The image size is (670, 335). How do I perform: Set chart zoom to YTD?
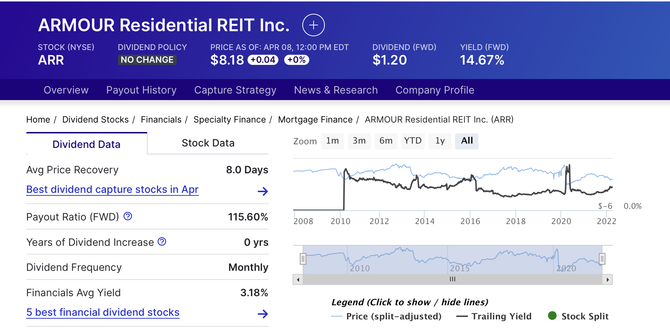pyautogui.click(x=413, y=141)
